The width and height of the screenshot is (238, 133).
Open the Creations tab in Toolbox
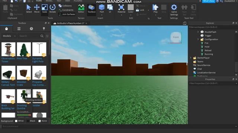[x=44, y=29]
